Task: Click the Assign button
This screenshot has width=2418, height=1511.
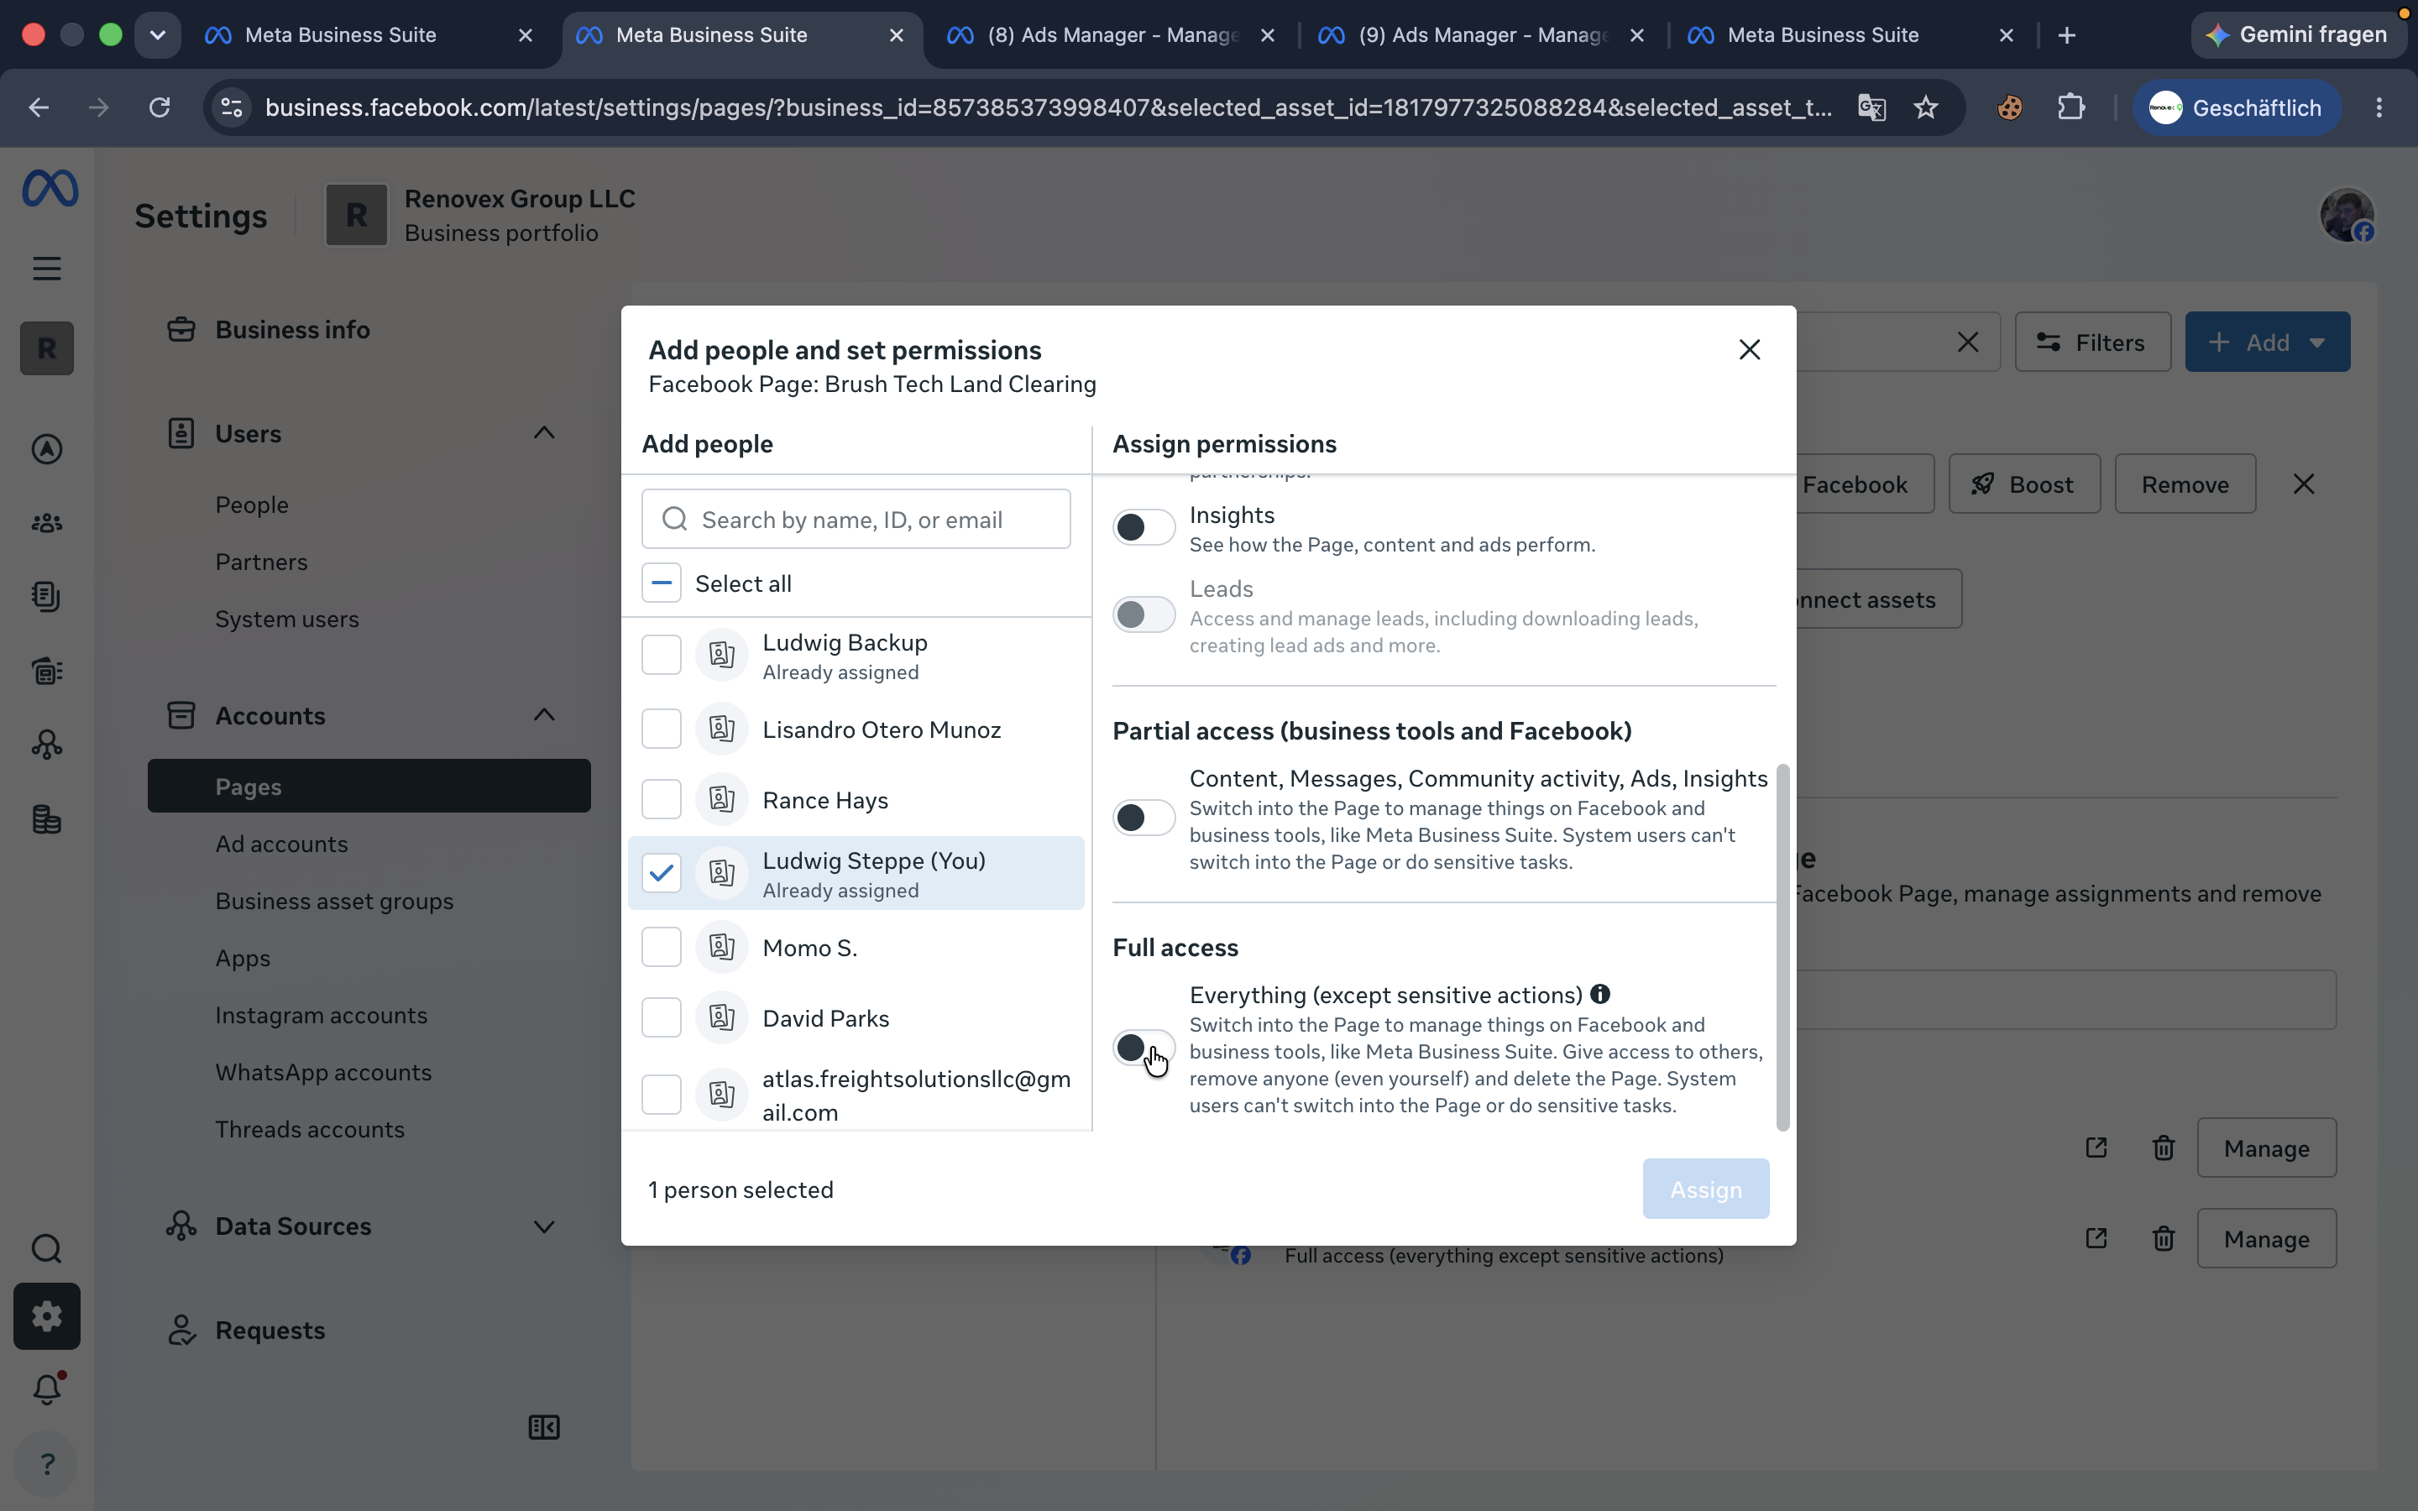Action: point(1705,1189)
